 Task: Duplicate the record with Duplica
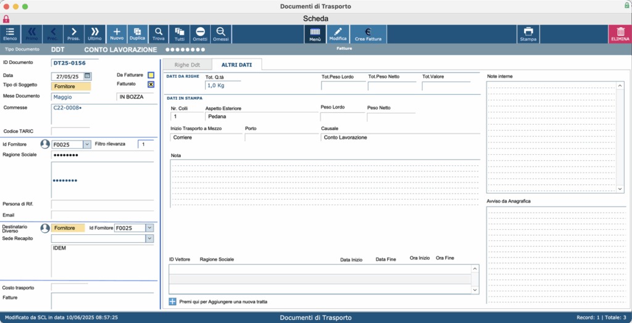click(138, 34)
